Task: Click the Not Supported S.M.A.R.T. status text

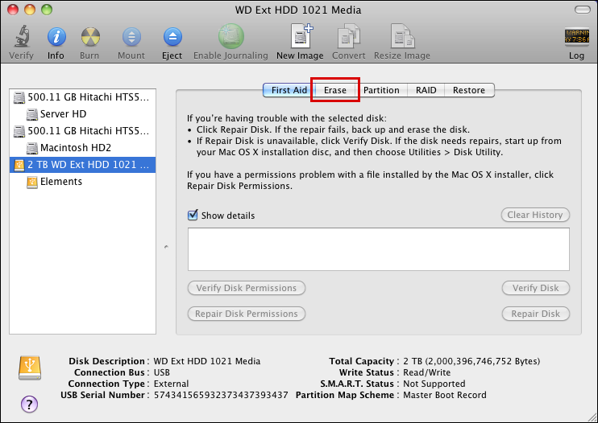Action: (434, 384)
